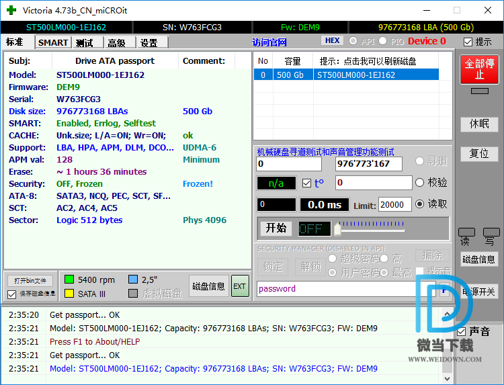Click the APM val 128 value
This screenshot has width=504, height=385.
point(65,160)
